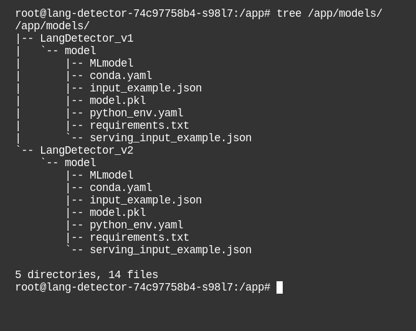Click python_env.yaml in LangDetector_v2
Image resolution: width=416 pixels, height=331 pixels.
point(136,225)
